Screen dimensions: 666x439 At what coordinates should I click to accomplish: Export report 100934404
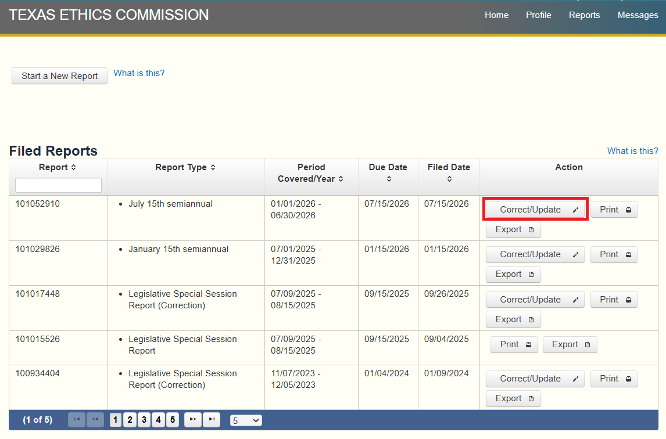tap(513, 398)
